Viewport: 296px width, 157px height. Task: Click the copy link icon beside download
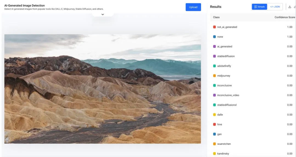(295, 7)
